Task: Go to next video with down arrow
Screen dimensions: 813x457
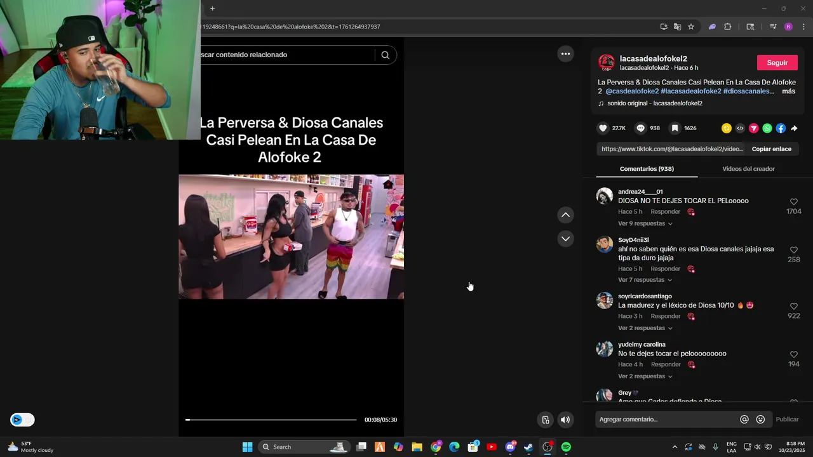Action: [x=565, y=239]
